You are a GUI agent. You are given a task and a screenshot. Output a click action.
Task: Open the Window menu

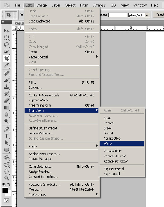(x=140, y=5)
